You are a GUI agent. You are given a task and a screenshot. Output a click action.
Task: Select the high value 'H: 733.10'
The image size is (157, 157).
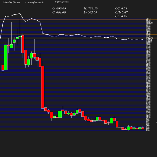[90, 8]
